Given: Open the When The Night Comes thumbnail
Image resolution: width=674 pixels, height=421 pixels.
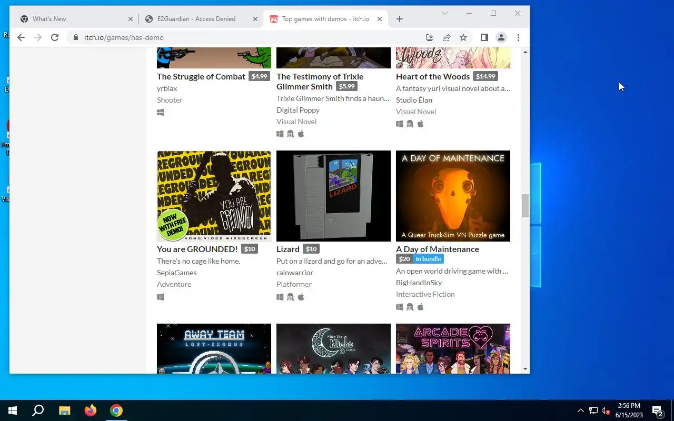Looking at the screenshot, I should pyautogui.click(x=333, y=348).
